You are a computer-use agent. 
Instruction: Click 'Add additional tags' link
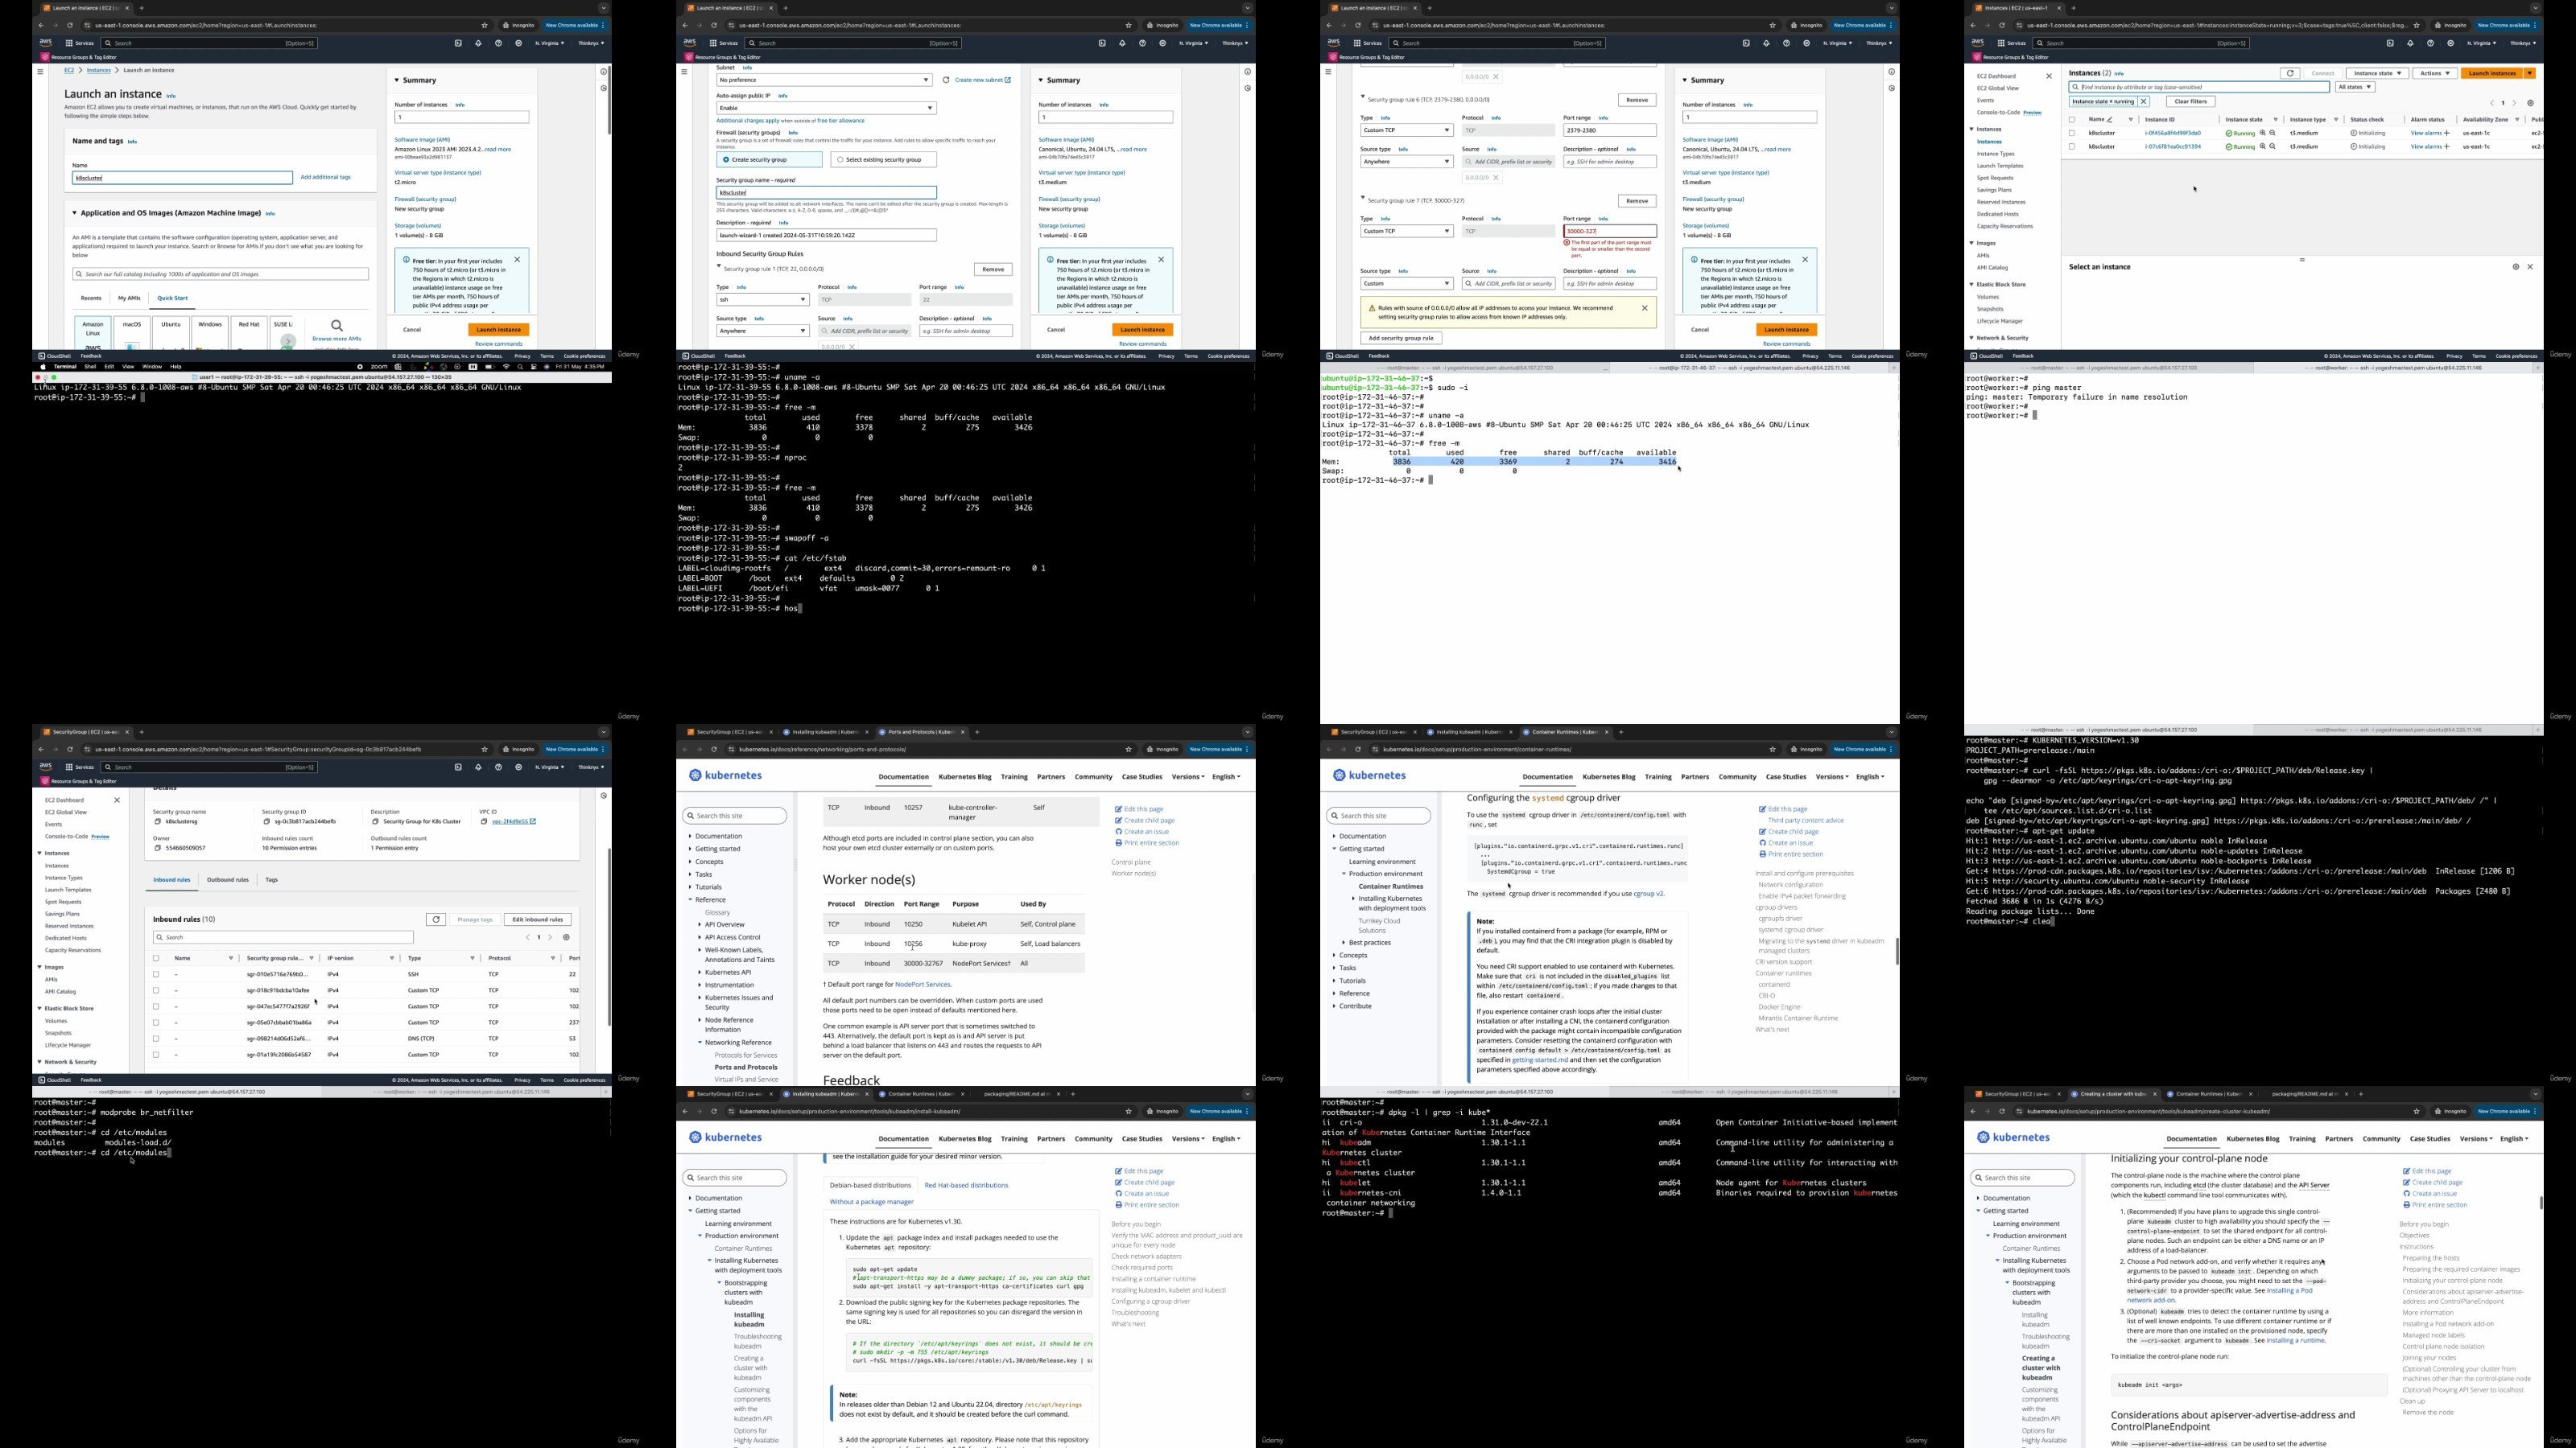[326, 177]
